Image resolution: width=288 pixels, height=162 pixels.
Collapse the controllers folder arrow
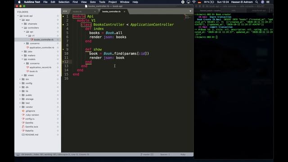point(22,28)
